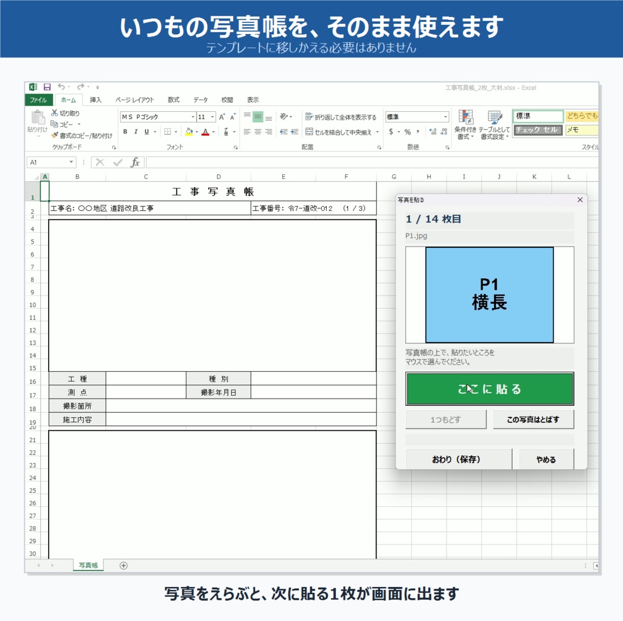Viewport: 623px width, 621px height.
Task: Expand the merge cells dropdown arrow
Action: coord(377,132)
